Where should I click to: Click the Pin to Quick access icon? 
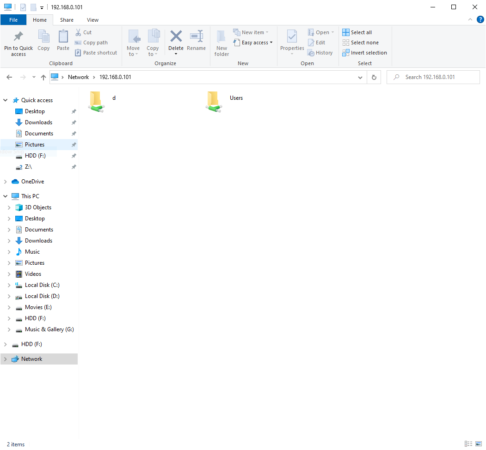(x=18, y=36)
